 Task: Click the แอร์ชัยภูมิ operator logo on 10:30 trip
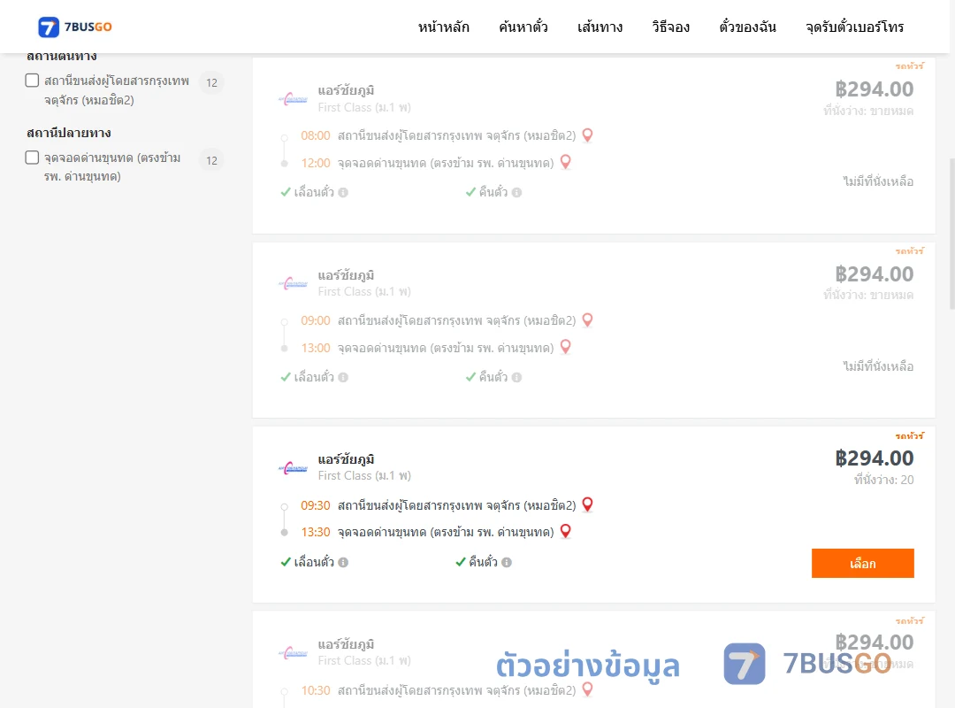click(293, 652)
